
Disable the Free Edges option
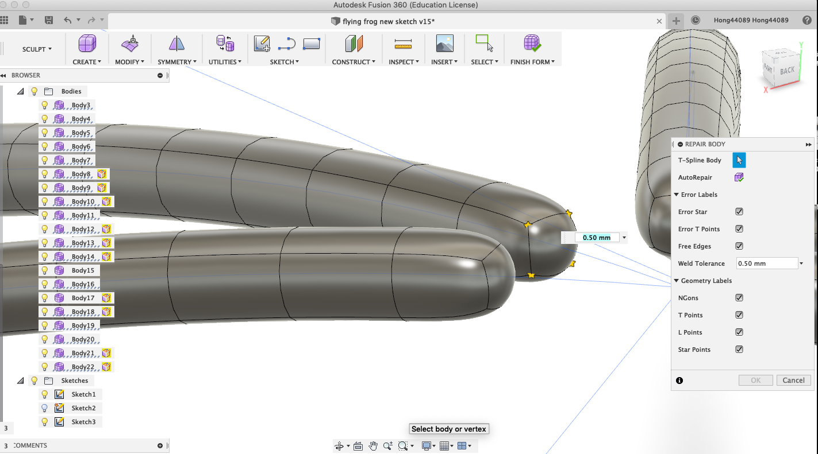(739, 246)
